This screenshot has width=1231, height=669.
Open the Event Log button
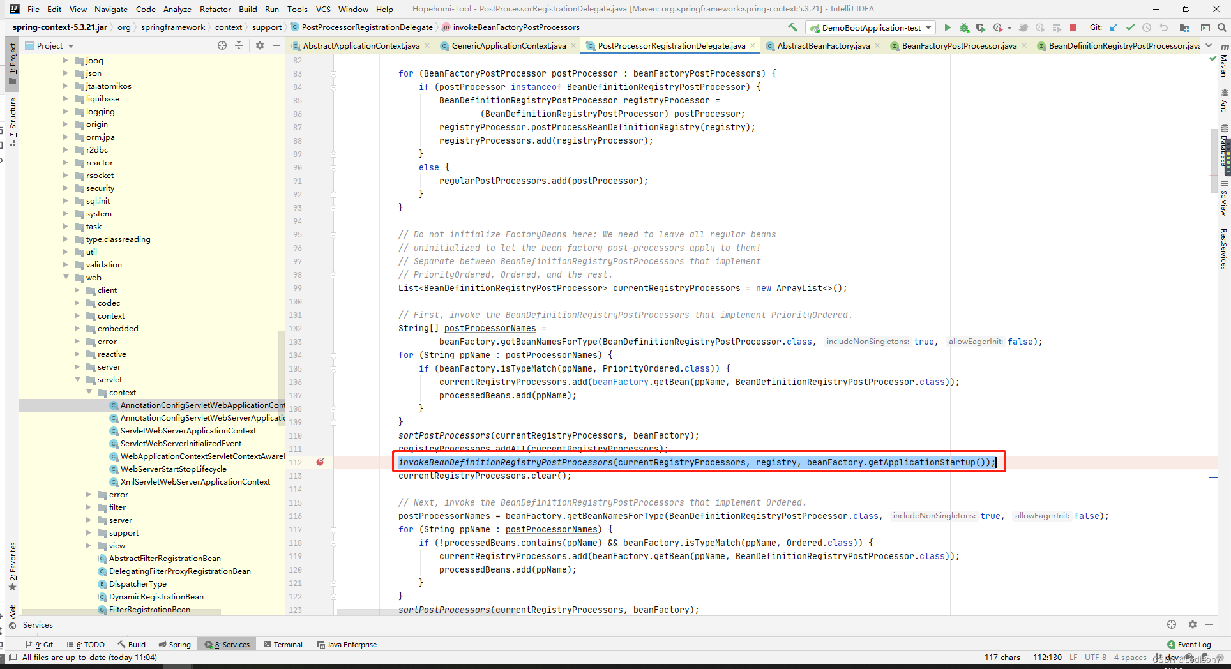click(x=1189, y=645)
